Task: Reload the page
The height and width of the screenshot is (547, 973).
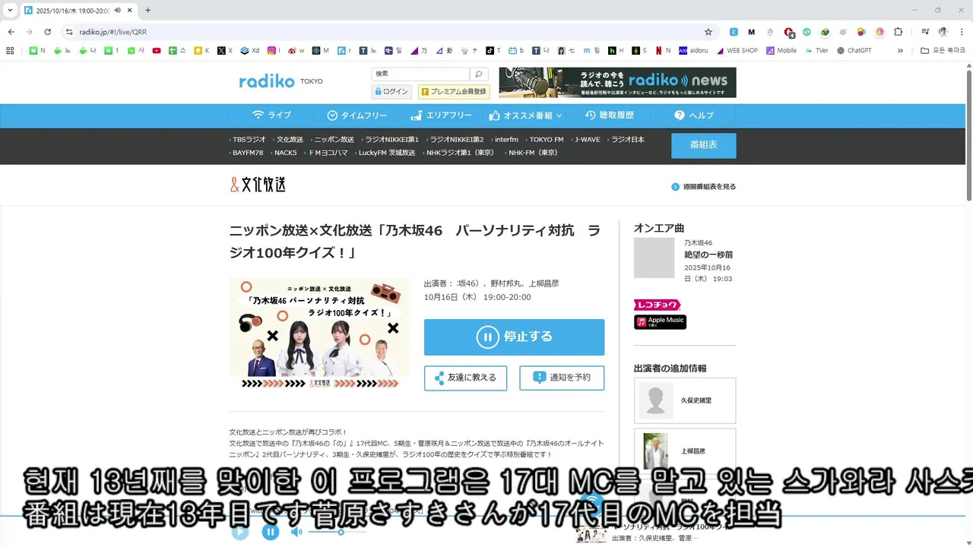Action: 47,32
